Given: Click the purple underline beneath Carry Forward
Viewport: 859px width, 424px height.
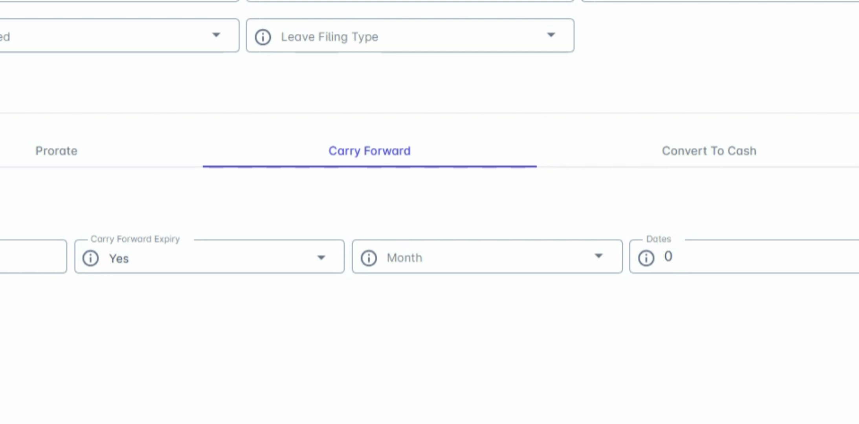Looking at the screenshot, I should (369, 166).
